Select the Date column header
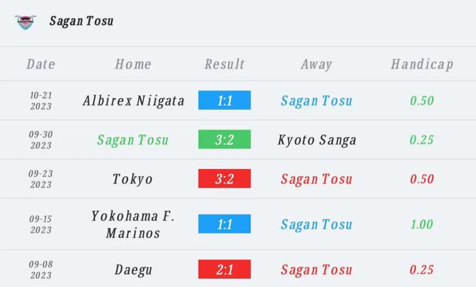 (41, 64)
